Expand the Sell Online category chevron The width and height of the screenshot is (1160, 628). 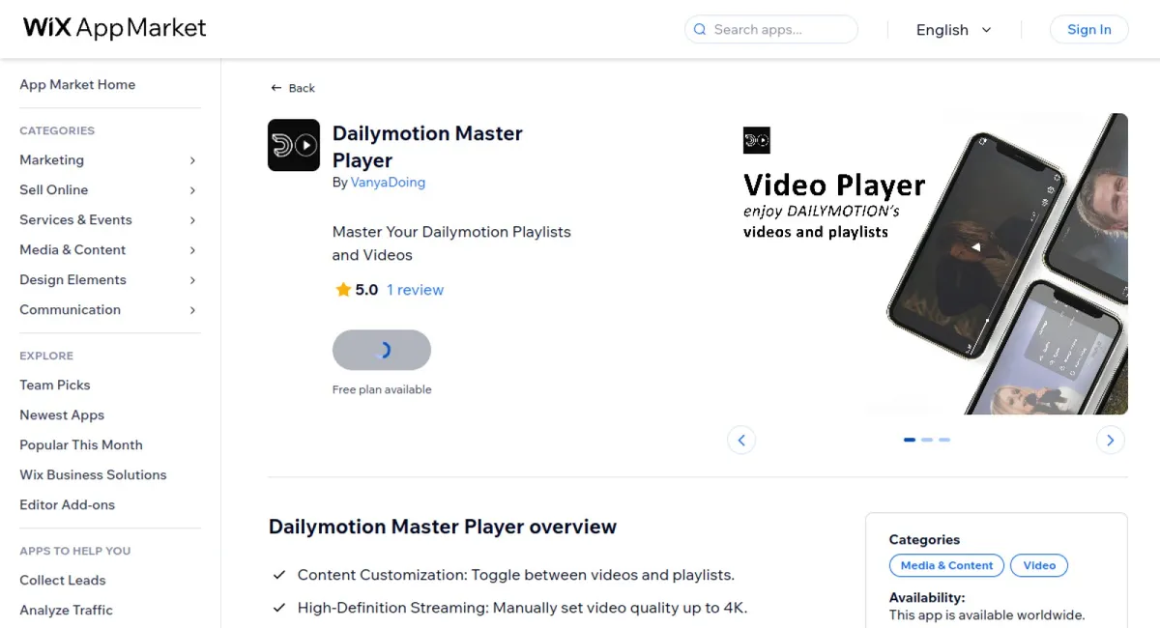point(192,190)
